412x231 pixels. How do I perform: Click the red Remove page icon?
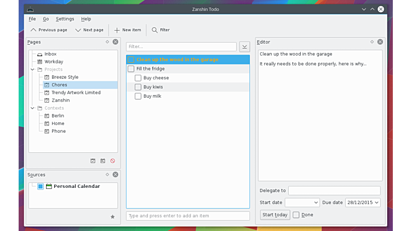[112, 161]
